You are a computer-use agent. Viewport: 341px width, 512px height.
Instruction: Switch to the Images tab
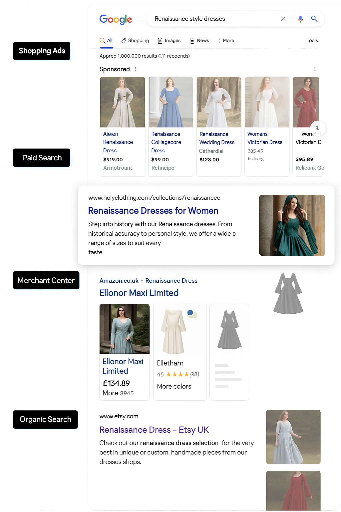point(169,40)
